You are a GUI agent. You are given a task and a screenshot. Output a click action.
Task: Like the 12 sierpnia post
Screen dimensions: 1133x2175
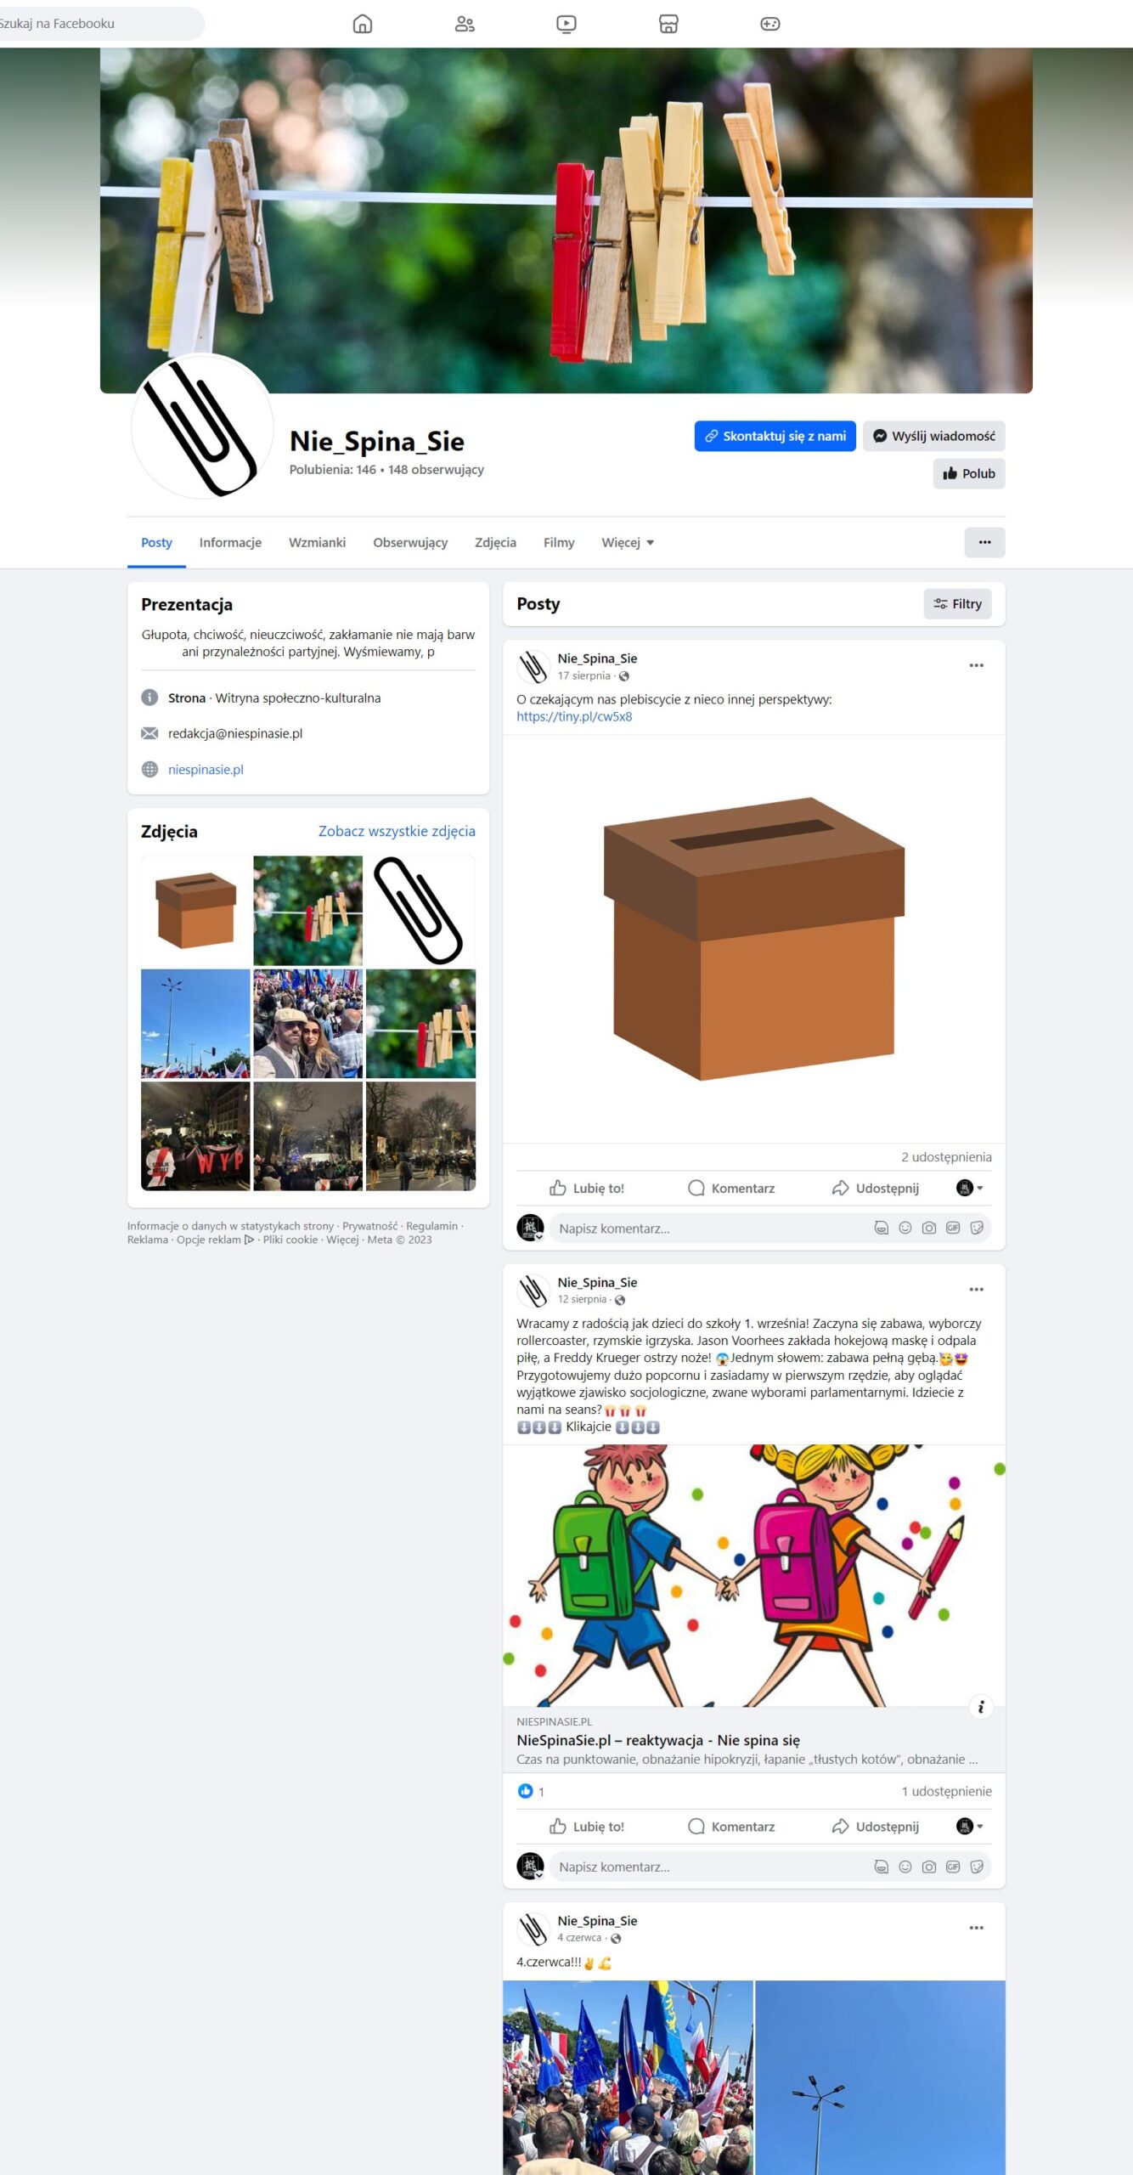[x=587, y=1826]
